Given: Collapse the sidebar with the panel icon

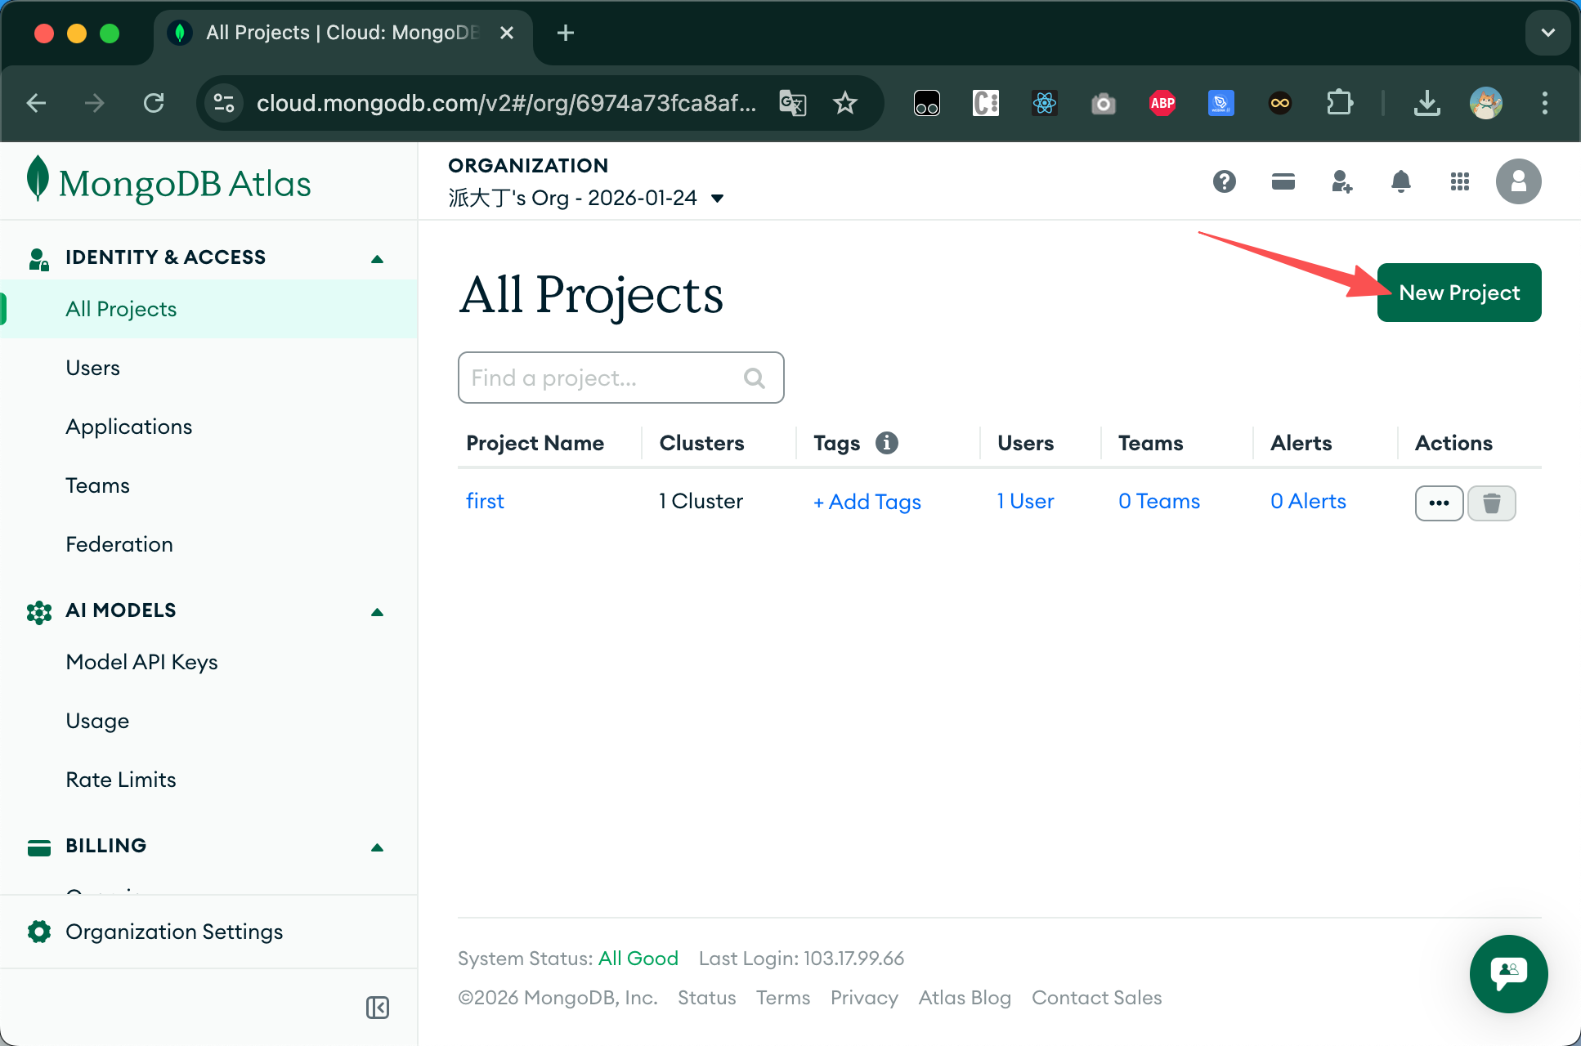Looking at the screenshot, I should [x=378, y=1008].
